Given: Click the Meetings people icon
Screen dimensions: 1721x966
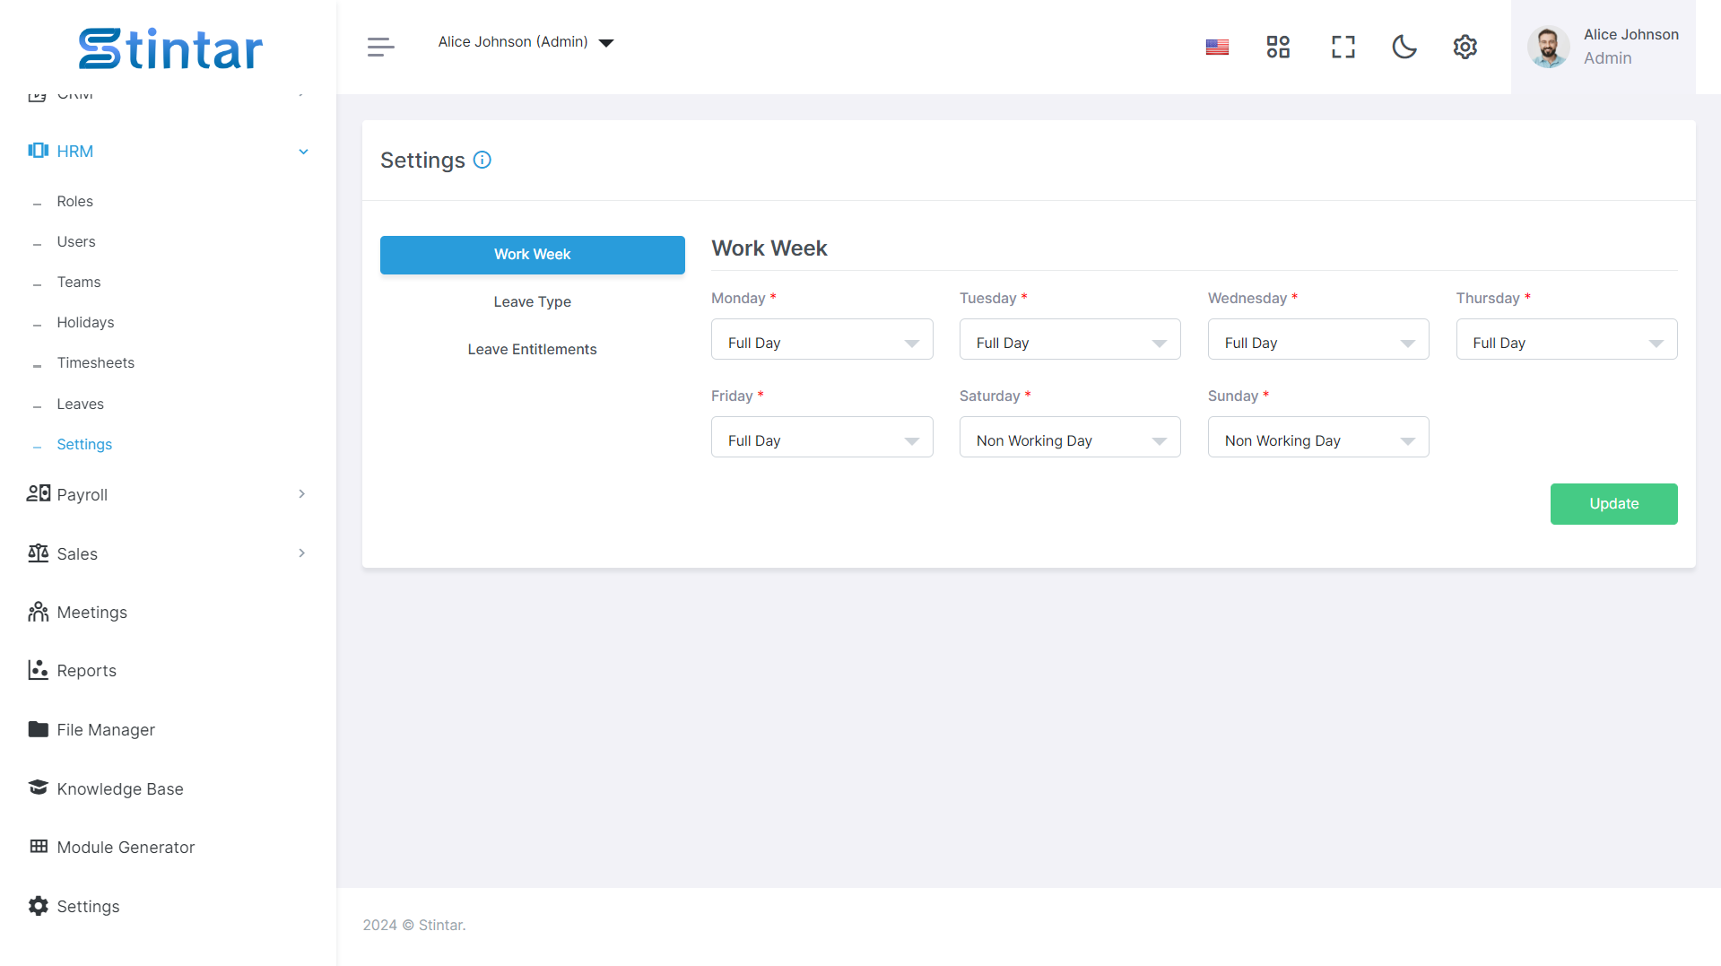Looking at the screenshot, I should (x=38, y=612).
